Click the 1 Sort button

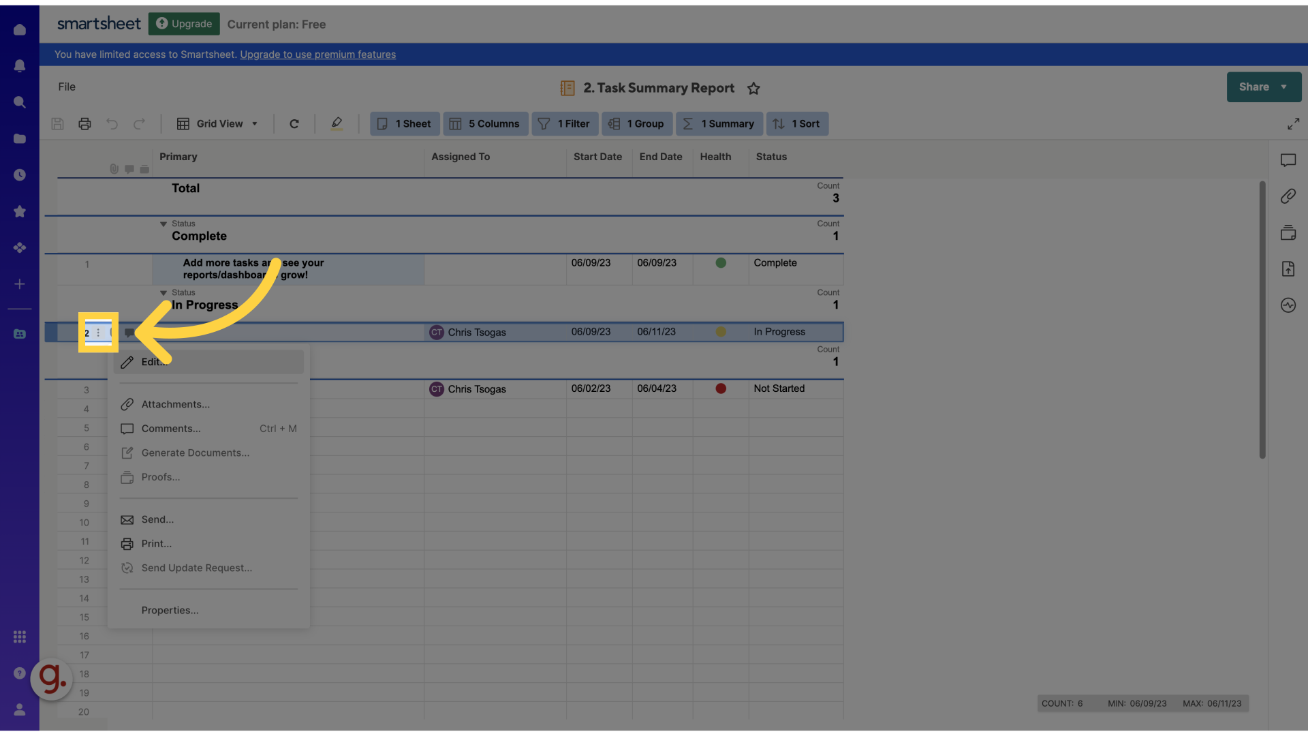(x=797, y=123)
